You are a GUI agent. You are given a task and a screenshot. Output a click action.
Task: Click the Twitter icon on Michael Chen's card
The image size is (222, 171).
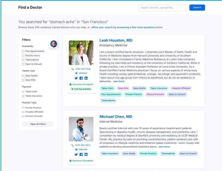coord(76,154)
